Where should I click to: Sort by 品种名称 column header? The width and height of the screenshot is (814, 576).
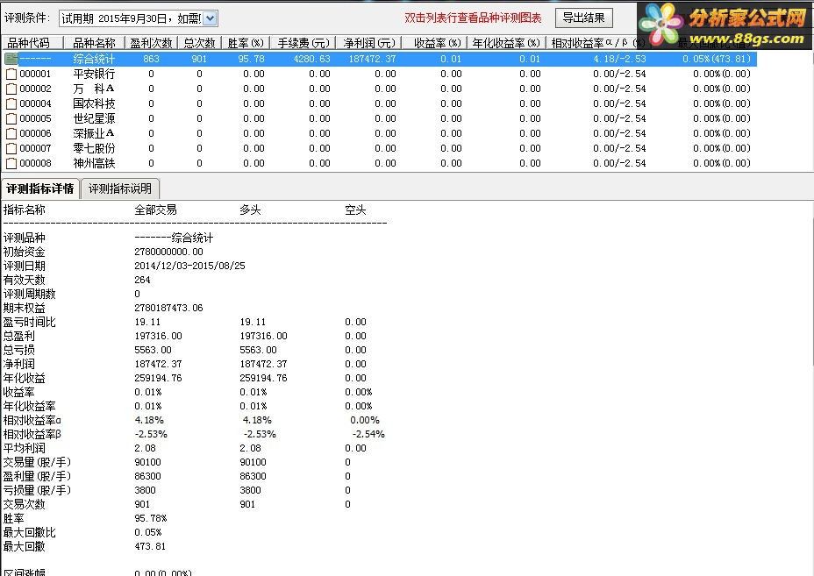tap(95, 43)
